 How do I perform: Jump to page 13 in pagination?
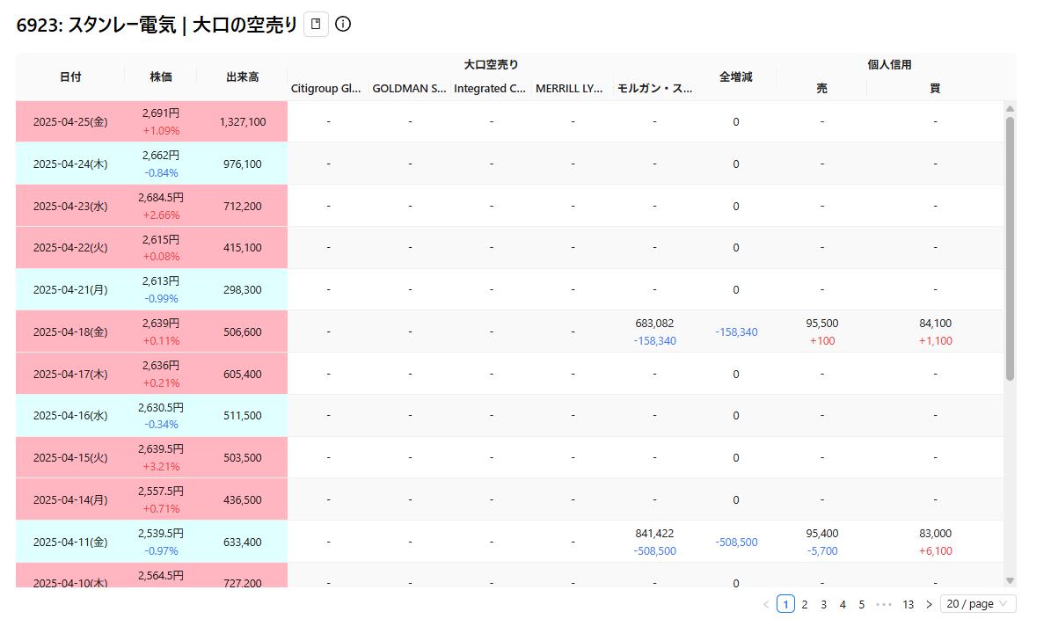(x=908, y=604)
